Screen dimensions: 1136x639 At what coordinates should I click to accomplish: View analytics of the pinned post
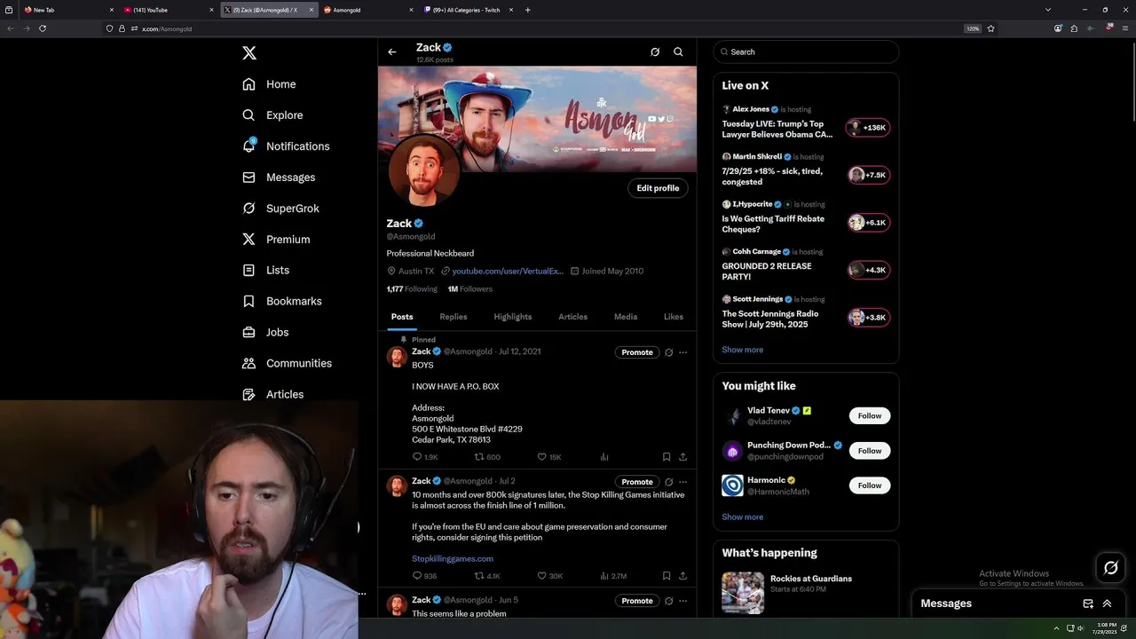(x=604, y=457)
